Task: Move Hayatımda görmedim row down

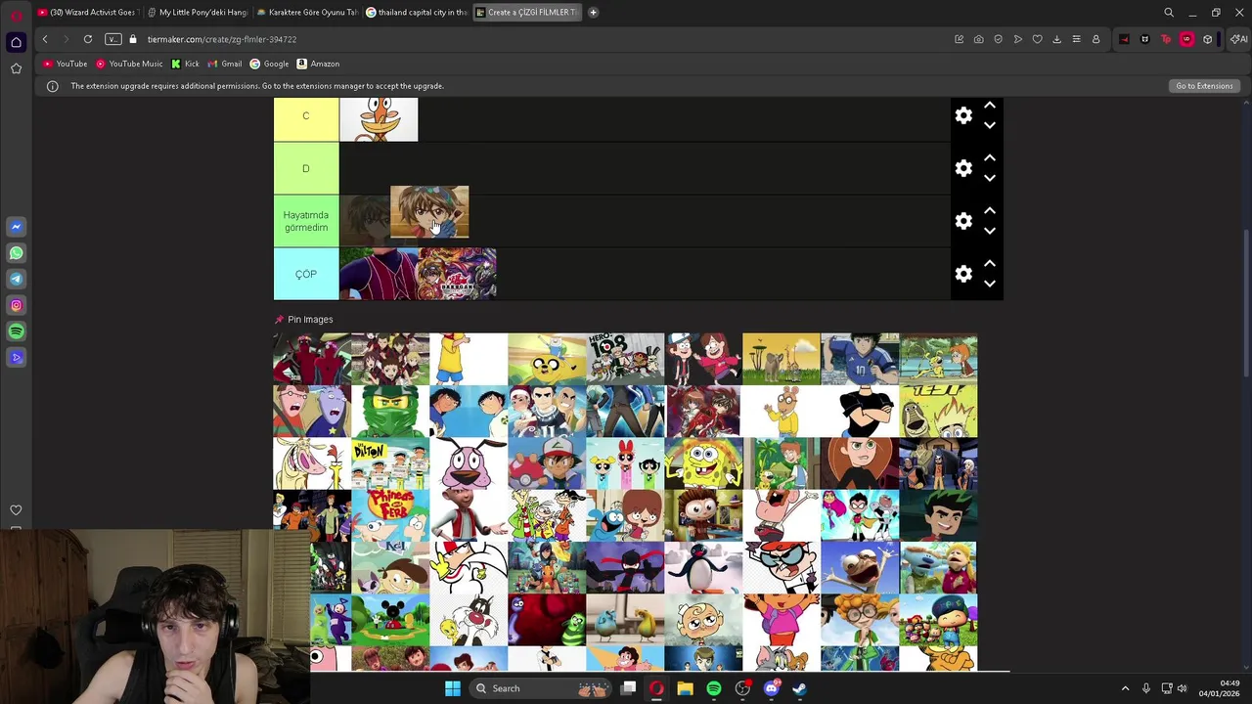Action: [990, 231]
